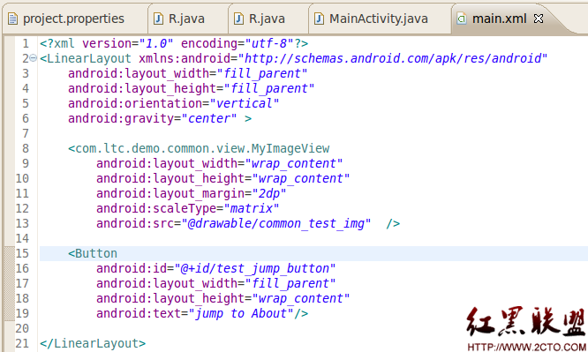
Task: Click the XML file icon on main.xml tab
Action: 462,19
